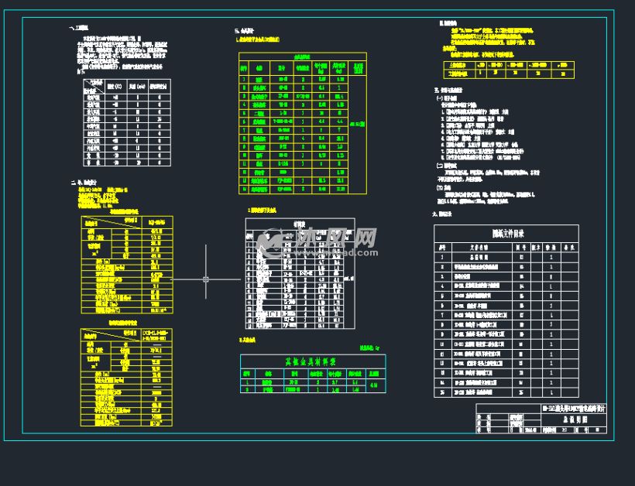Select the cyan 其他金具材料表 table header
Image resolution: width=635 pixels, height=486 pixels.
tap(311, 361)
